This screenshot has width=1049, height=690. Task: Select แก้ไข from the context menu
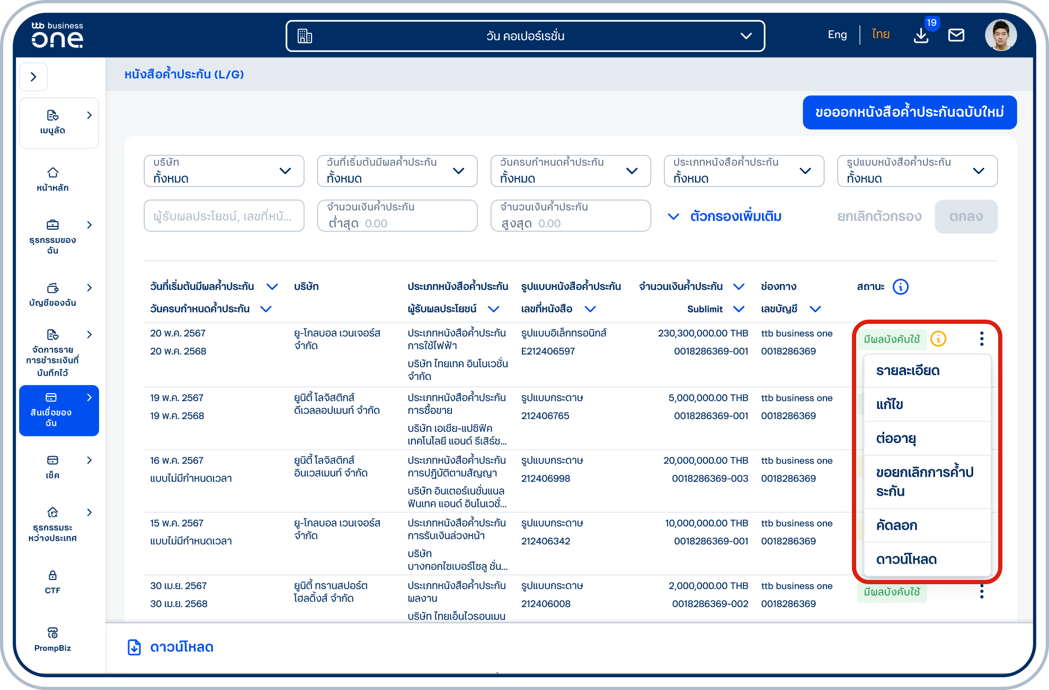coord(927,404)
